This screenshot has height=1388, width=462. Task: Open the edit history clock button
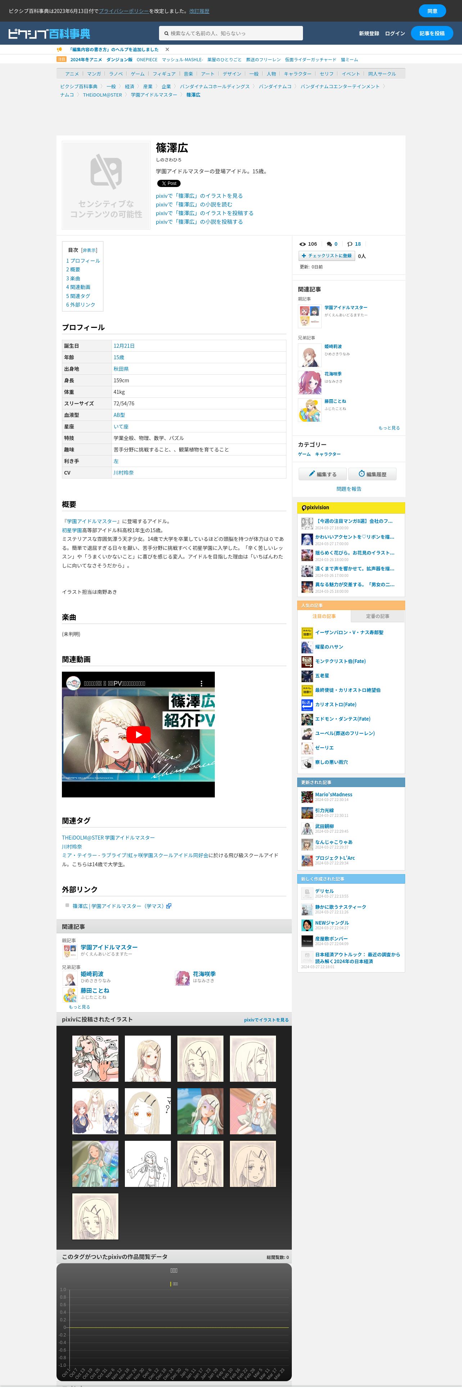372,474
